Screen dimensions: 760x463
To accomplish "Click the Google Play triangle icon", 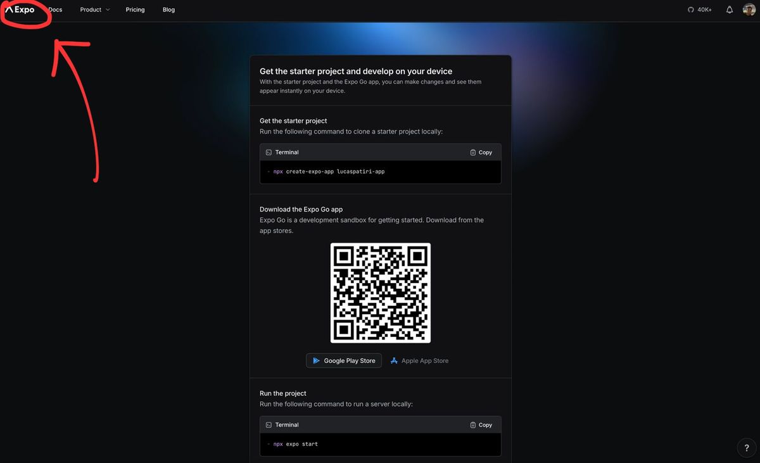I will click(x=317, y=360).
